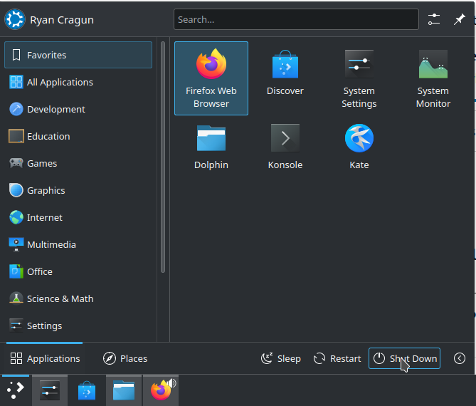Open Discover from the taskbar

click(87, 390)
